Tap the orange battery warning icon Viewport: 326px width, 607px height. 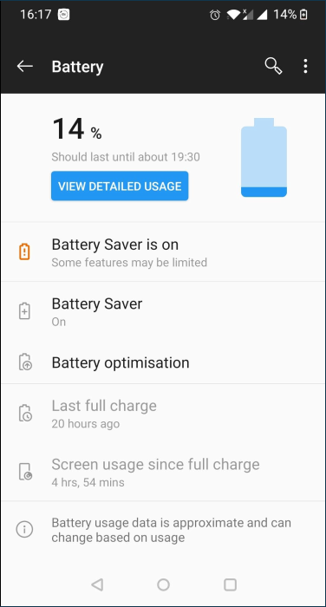[x=24, y=251]
